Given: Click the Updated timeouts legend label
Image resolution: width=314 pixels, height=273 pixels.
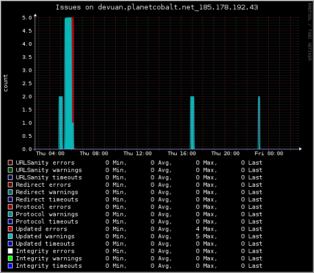Looking at the screenshot, I should coord(45,244).
